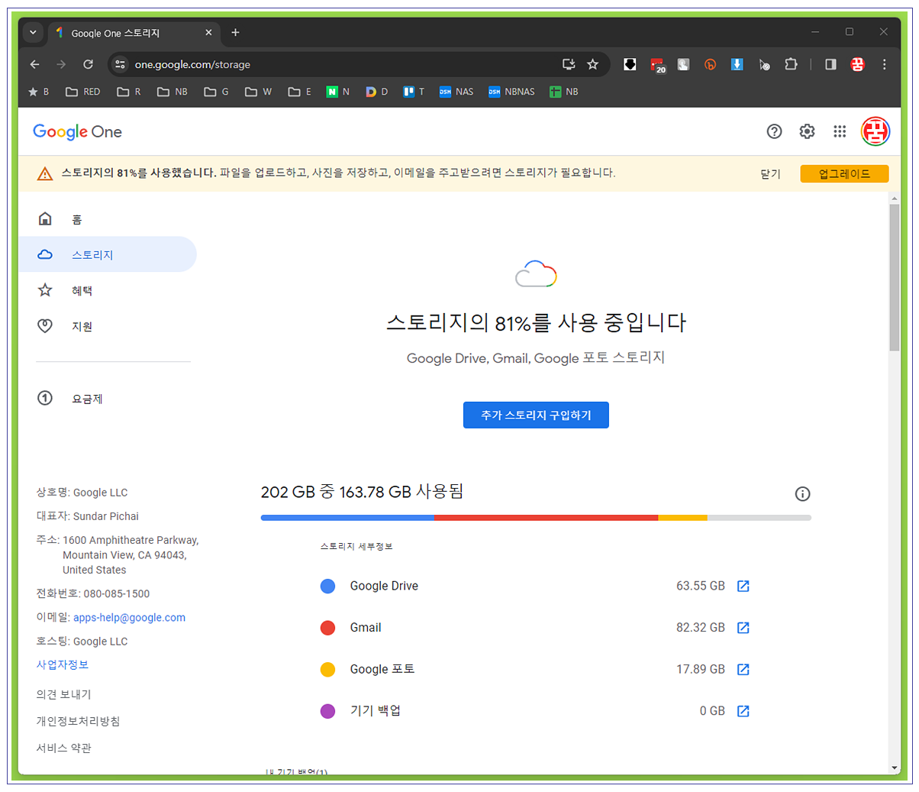View site information icon in address bar
The width and height of the screenshot is (919, 792).
(120, 64)
